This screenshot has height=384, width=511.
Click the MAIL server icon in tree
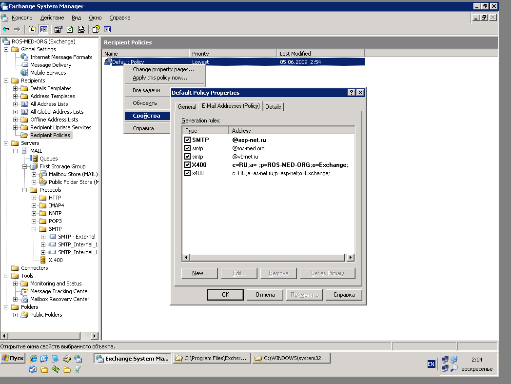point(24,151)
